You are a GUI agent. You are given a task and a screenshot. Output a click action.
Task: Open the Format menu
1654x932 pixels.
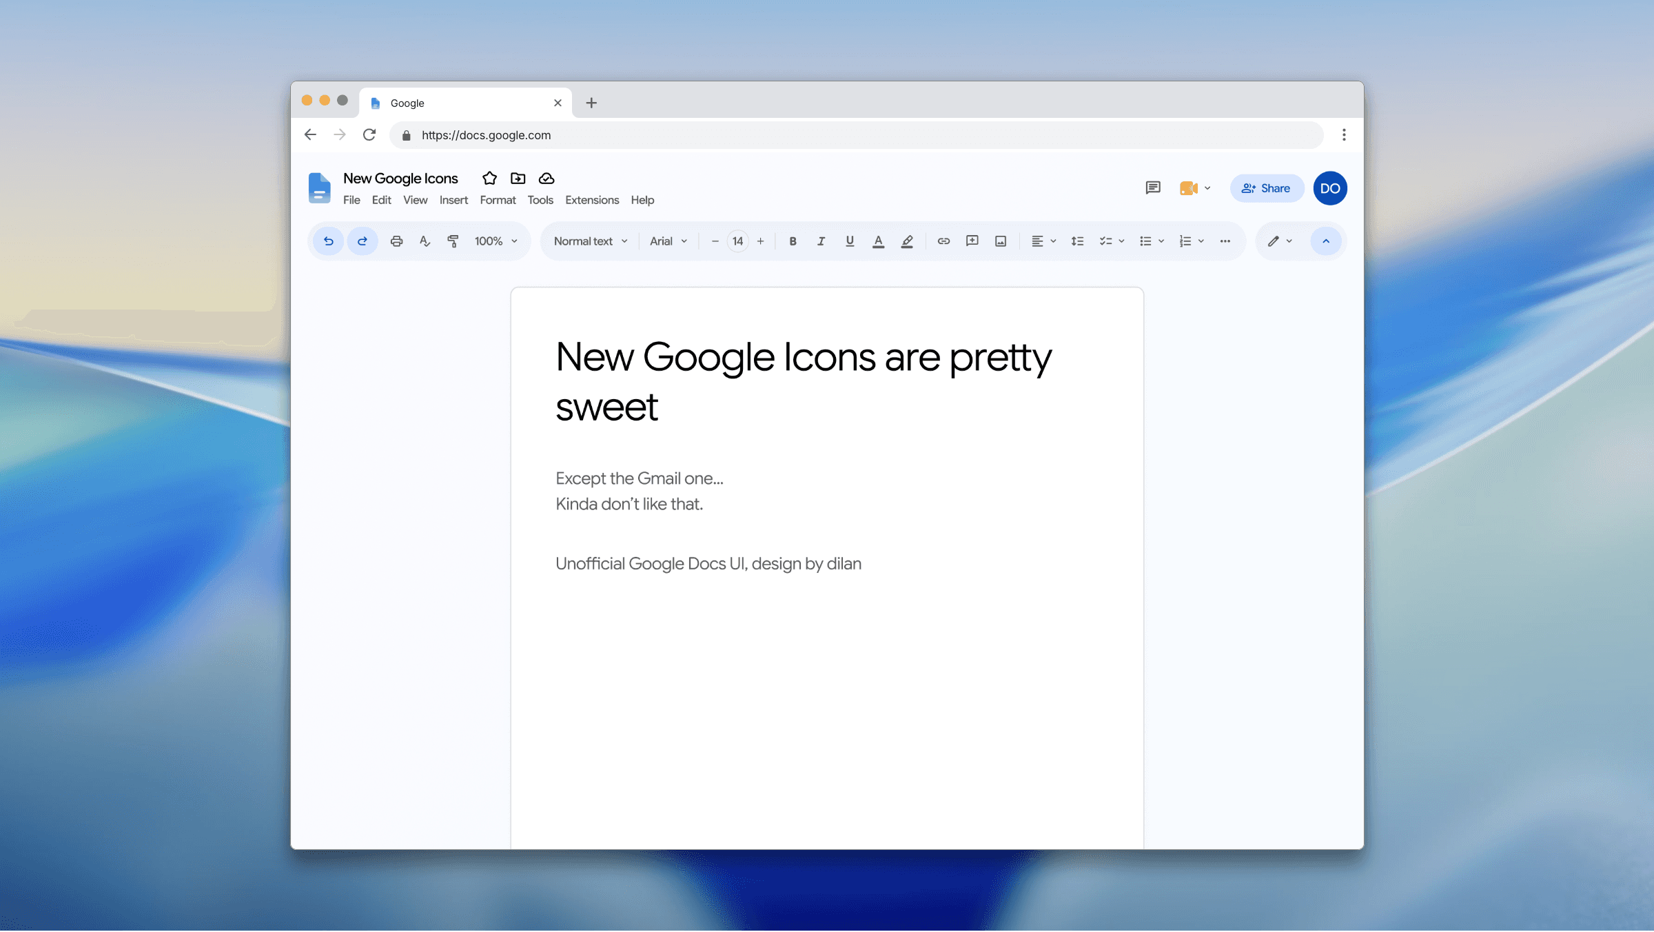click(x=498, y=200)
